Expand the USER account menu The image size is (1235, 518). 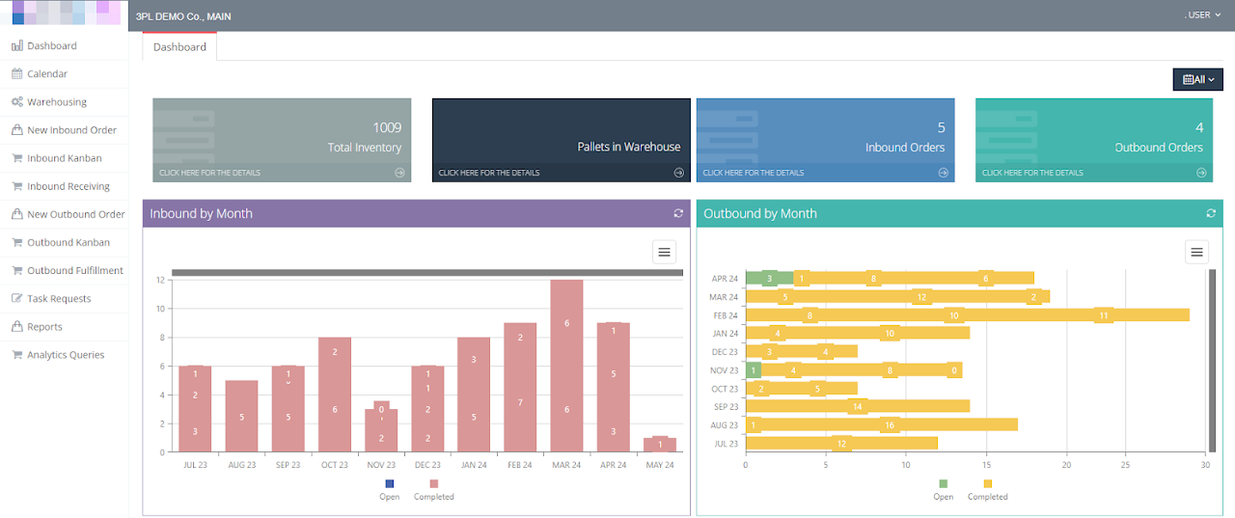pos(1202,15)
